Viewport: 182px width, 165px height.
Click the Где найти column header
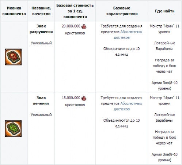165,11
